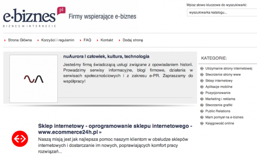Click the red chevron before Korzyści i regulamin
Viewport: 257px width, 158px height.
pos(38,41)
